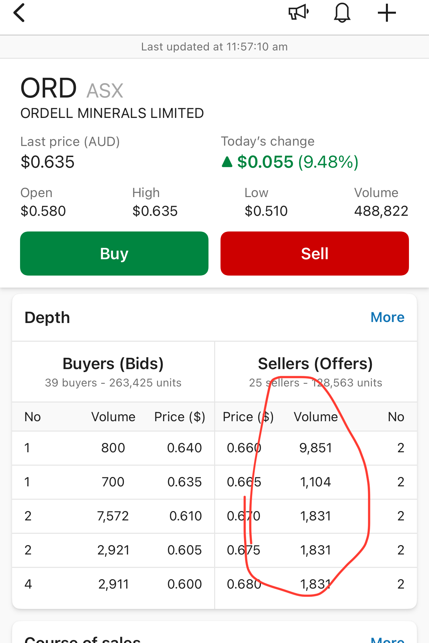Tap the Last updated timestamp bar
Image resolution: width=429 pixels, height=643 pixels.
[x=214, y=47]
